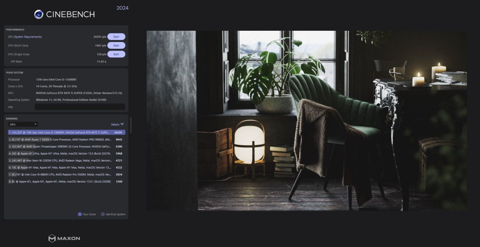Select the Apple M1 Ultra ranking row
This screenshot has height=247, width=480.
click(67, 153)
